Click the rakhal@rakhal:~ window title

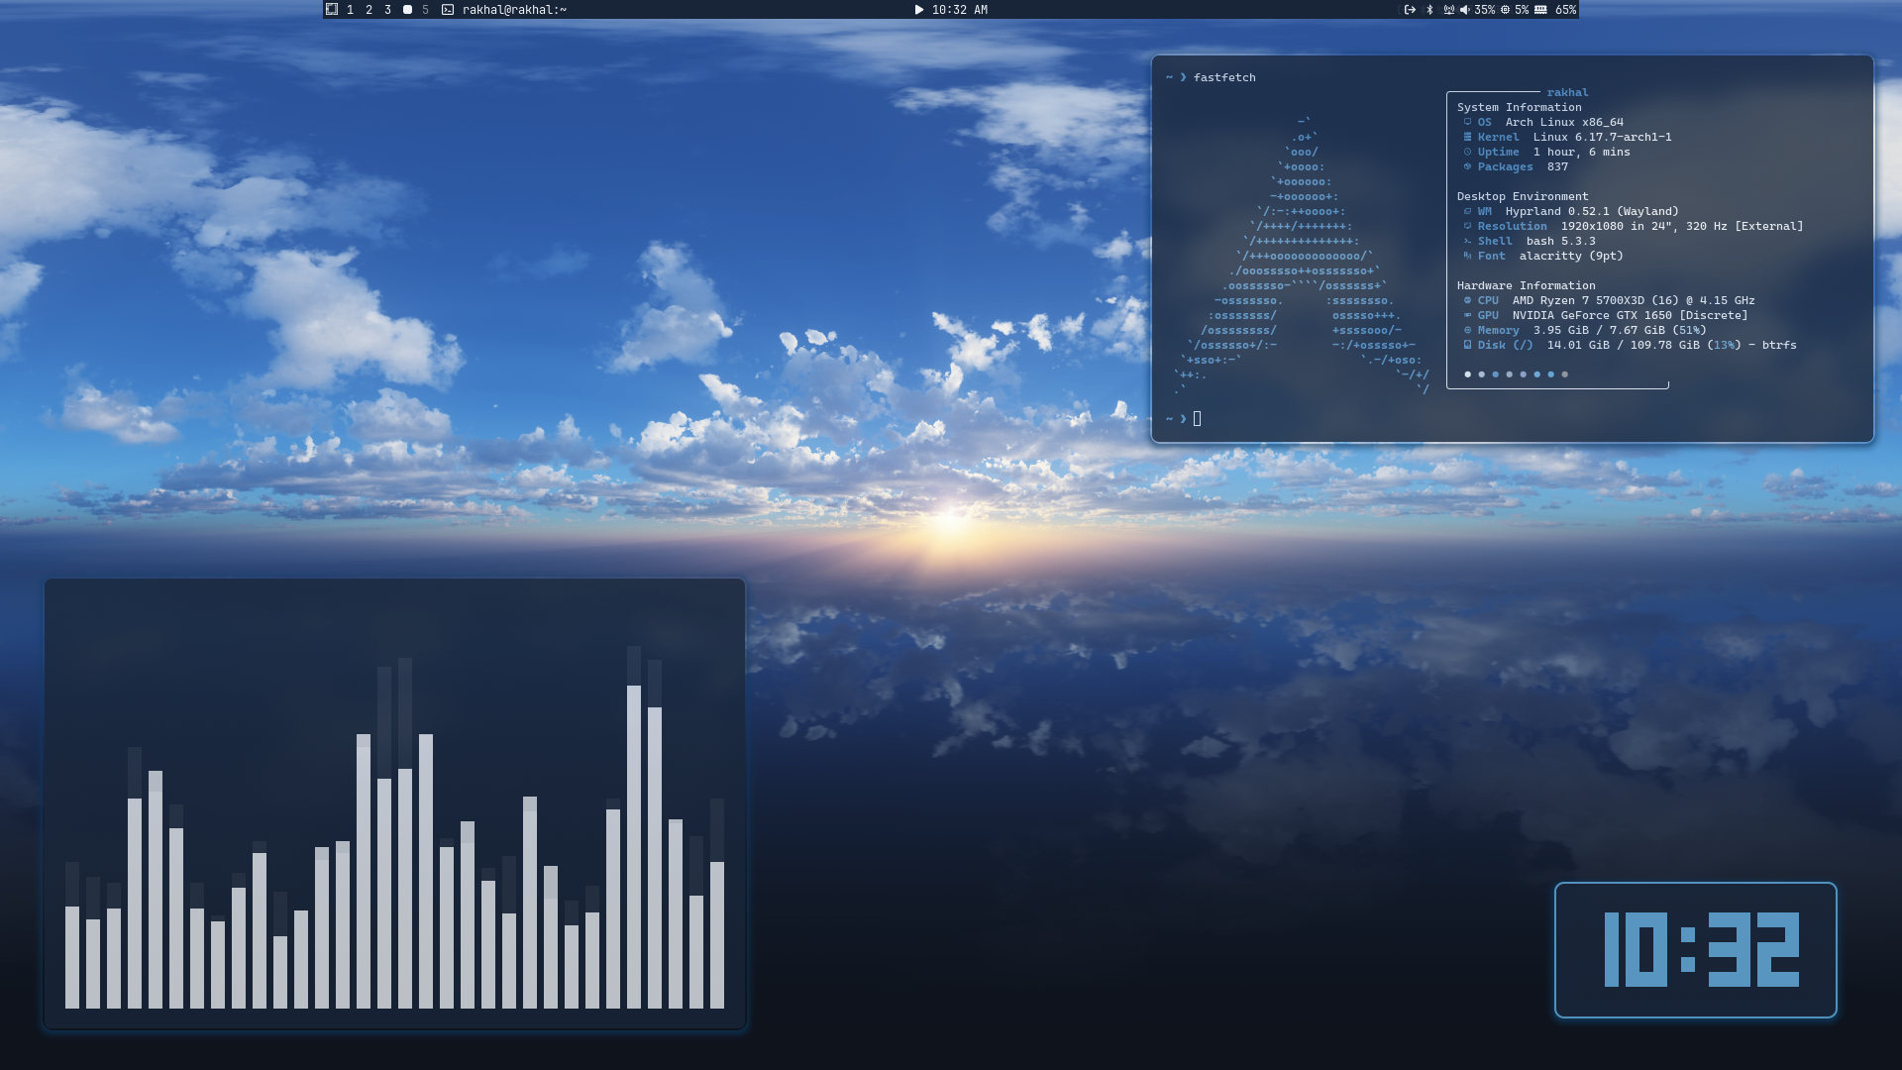514,10
